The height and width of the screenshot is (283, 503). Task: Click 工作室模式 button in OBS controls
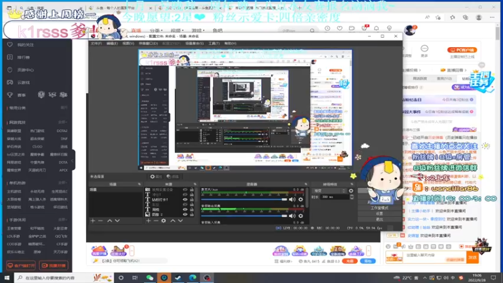pyautogui.click(x=380, y=208)
